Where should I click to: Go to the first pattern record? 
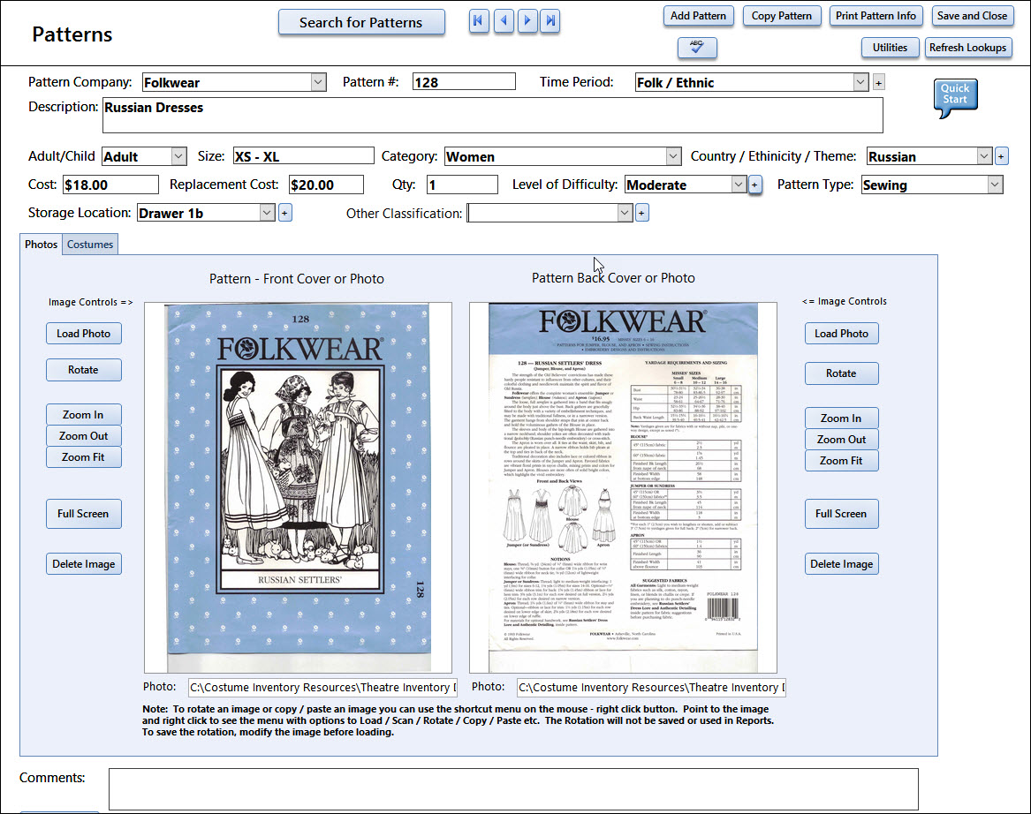coord(479,21)
